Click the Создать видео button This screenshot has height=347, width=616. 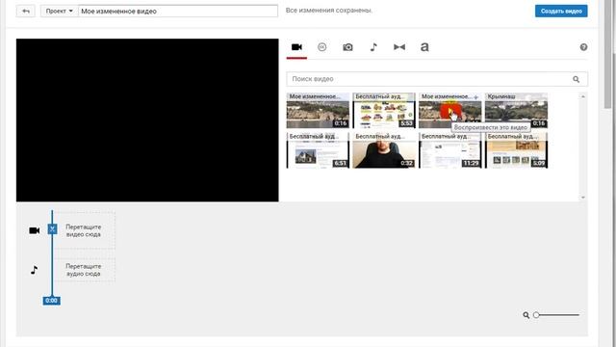pyautogui.click(x=561, y=11)
